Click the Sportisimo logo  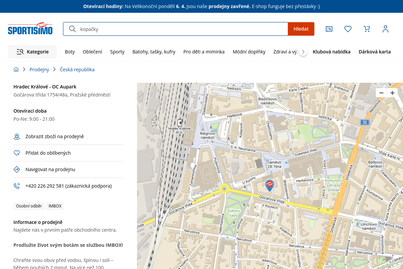pyautogui.click(x=30, y=29)
